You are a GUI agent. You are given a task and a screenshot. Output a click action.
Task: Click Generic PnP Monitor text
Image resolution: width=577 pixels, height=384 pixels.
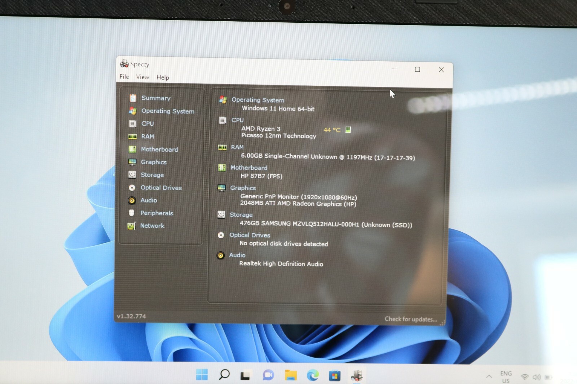pyautogui.click(x=299, y=197)
